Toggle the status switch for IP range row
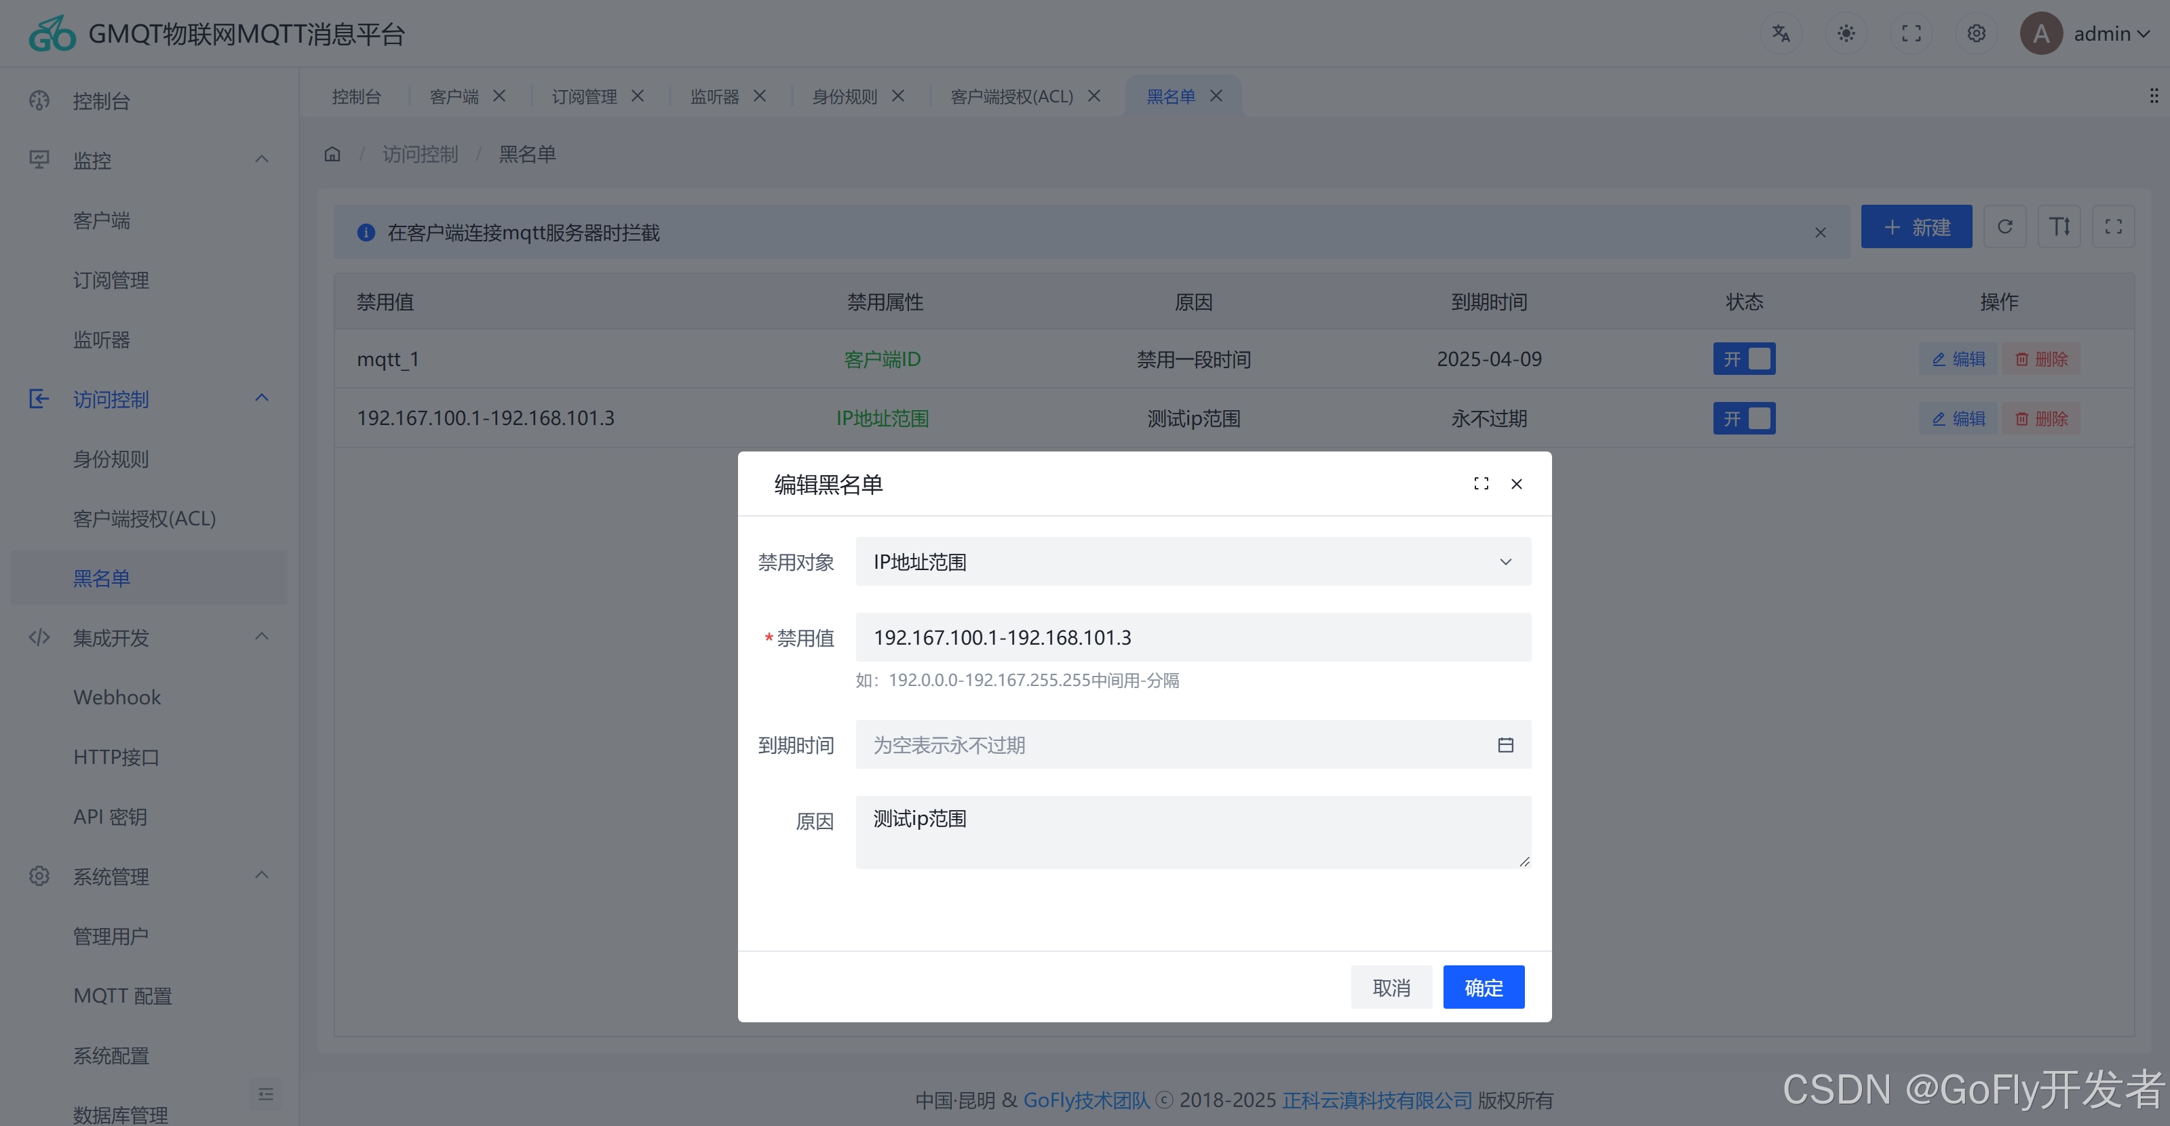Screen dimensions: 2170x1126 tap(1744, 418)
